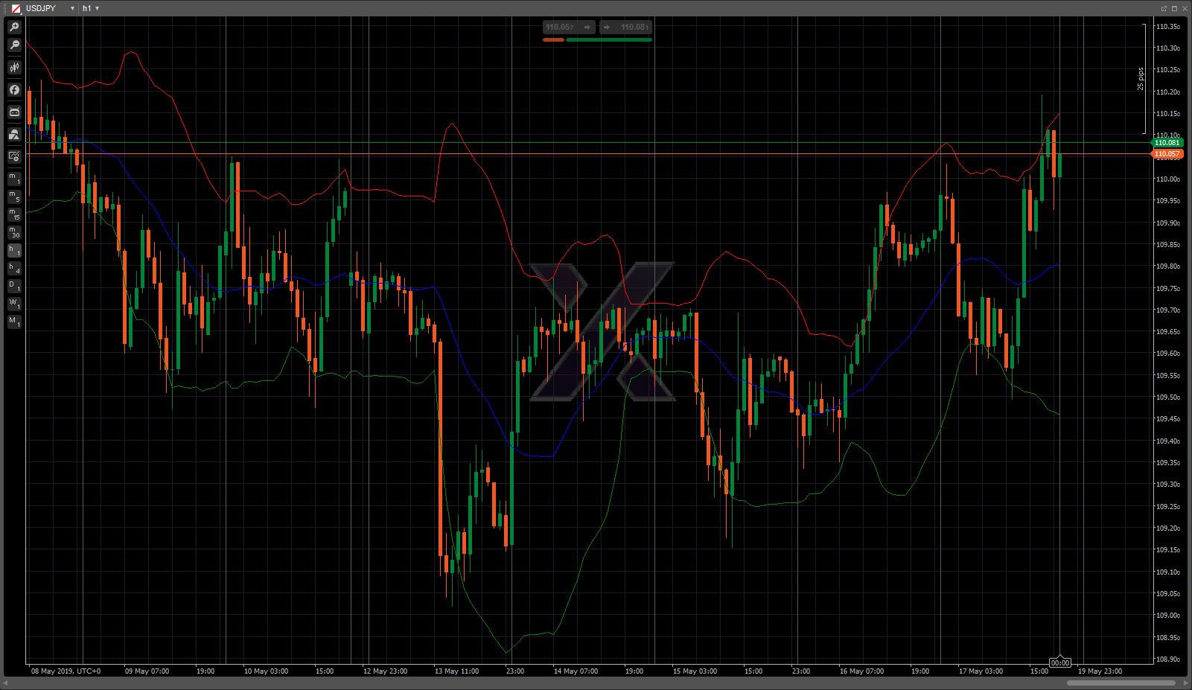
Task: Click the horizontal scrollbar thumb
Action: tap(1121, 683)
